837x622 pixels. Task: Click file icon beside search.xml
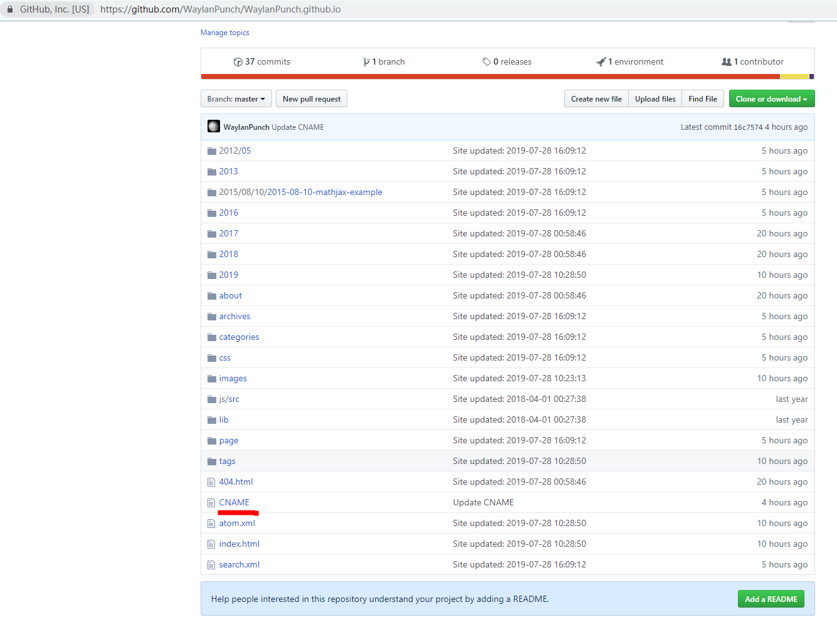pyautogui.click(x=211, y=565)
